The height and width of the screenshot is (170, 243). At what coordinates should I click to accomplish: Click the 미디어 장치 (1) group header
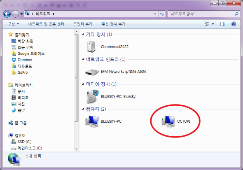[x=101, y=84]
